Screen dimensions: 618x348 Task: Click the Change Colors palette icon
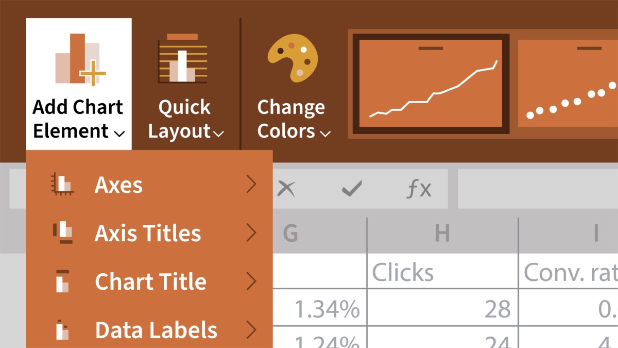pyautogui.click(x=293, y=58)
